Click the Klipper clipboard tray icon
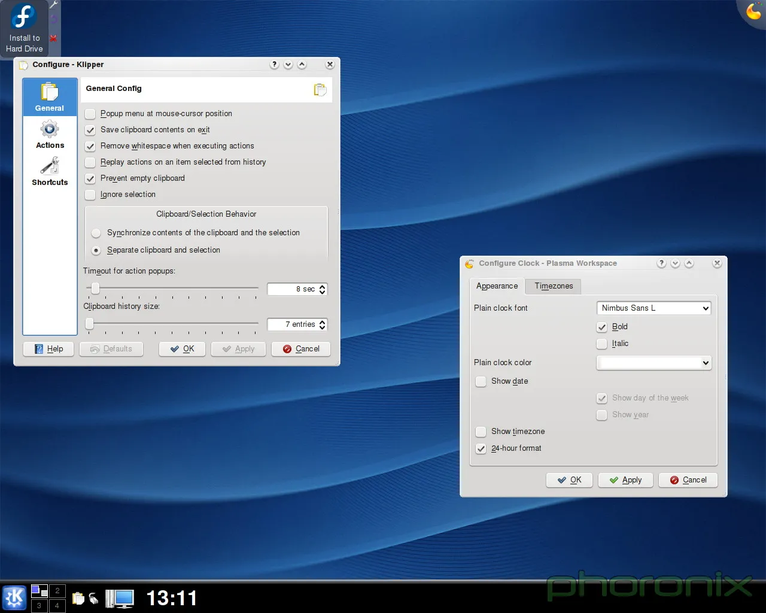The height and width of the screenshot is (613, 766). [x=78, y=598]
